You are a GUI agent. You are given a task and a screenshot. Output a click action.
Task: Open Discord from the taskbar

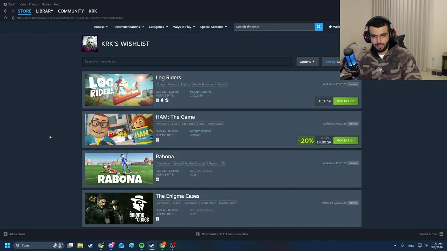tap(111, 245)
